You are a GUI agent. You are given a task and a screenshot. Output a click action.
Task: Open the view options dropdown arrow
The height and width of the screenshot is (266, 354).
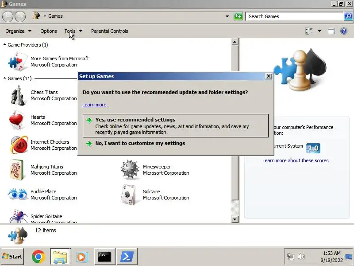point(319,31)
